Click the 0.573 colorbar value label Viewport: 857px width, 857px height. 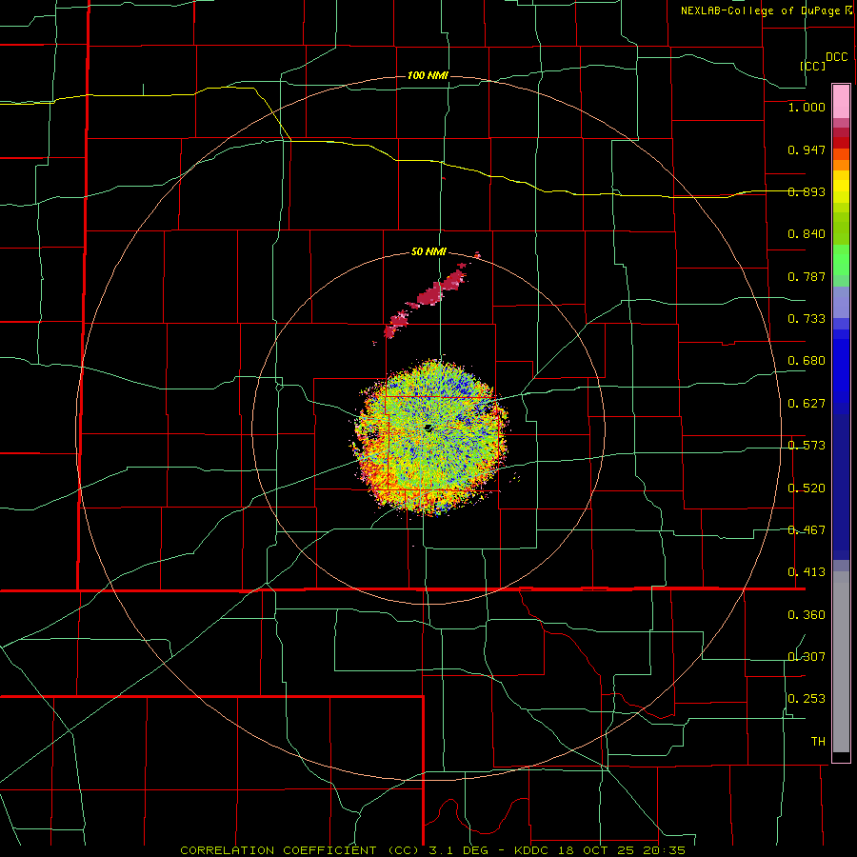[807, 446]
